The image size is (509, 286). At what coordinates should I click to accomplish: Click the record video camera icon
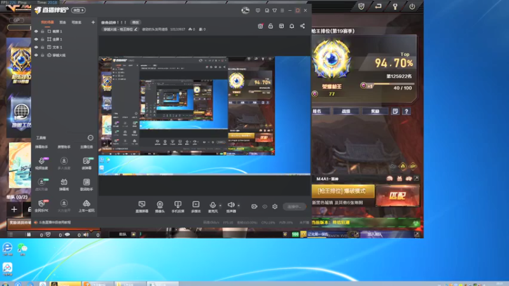(254, 206)
